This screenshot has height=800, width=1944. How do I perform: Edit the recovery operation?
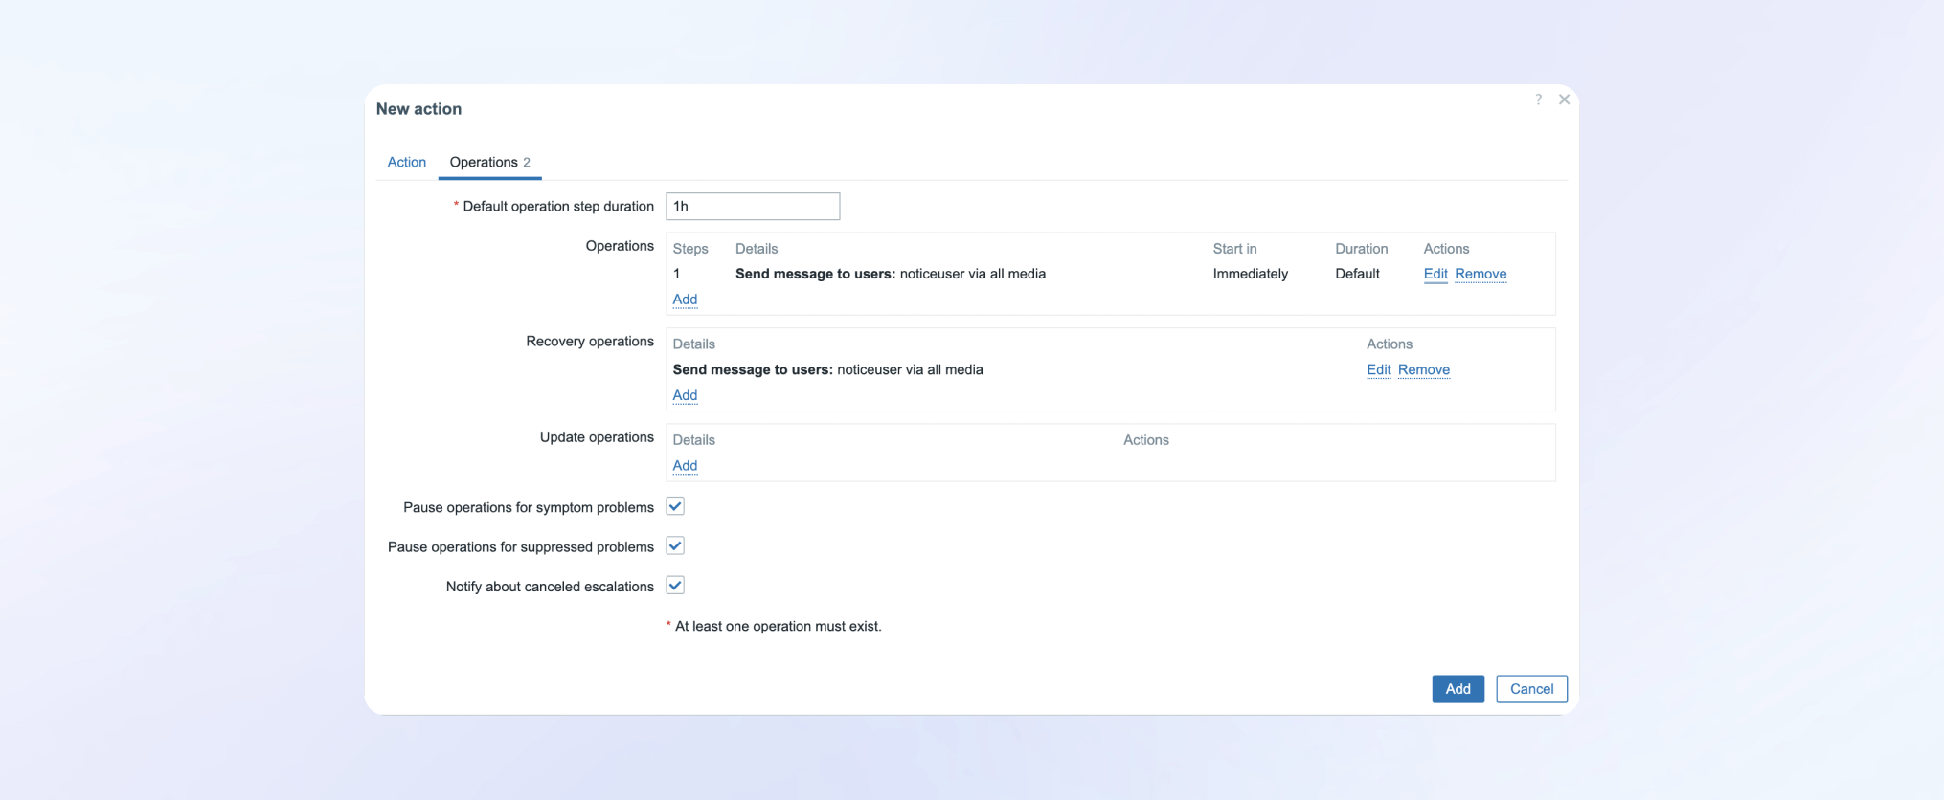pos(1378,369)
